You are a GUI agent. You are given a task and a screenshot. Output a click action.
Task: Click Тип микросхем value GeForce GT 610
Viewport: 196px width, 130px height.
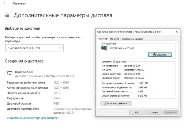tap(132, 66)
